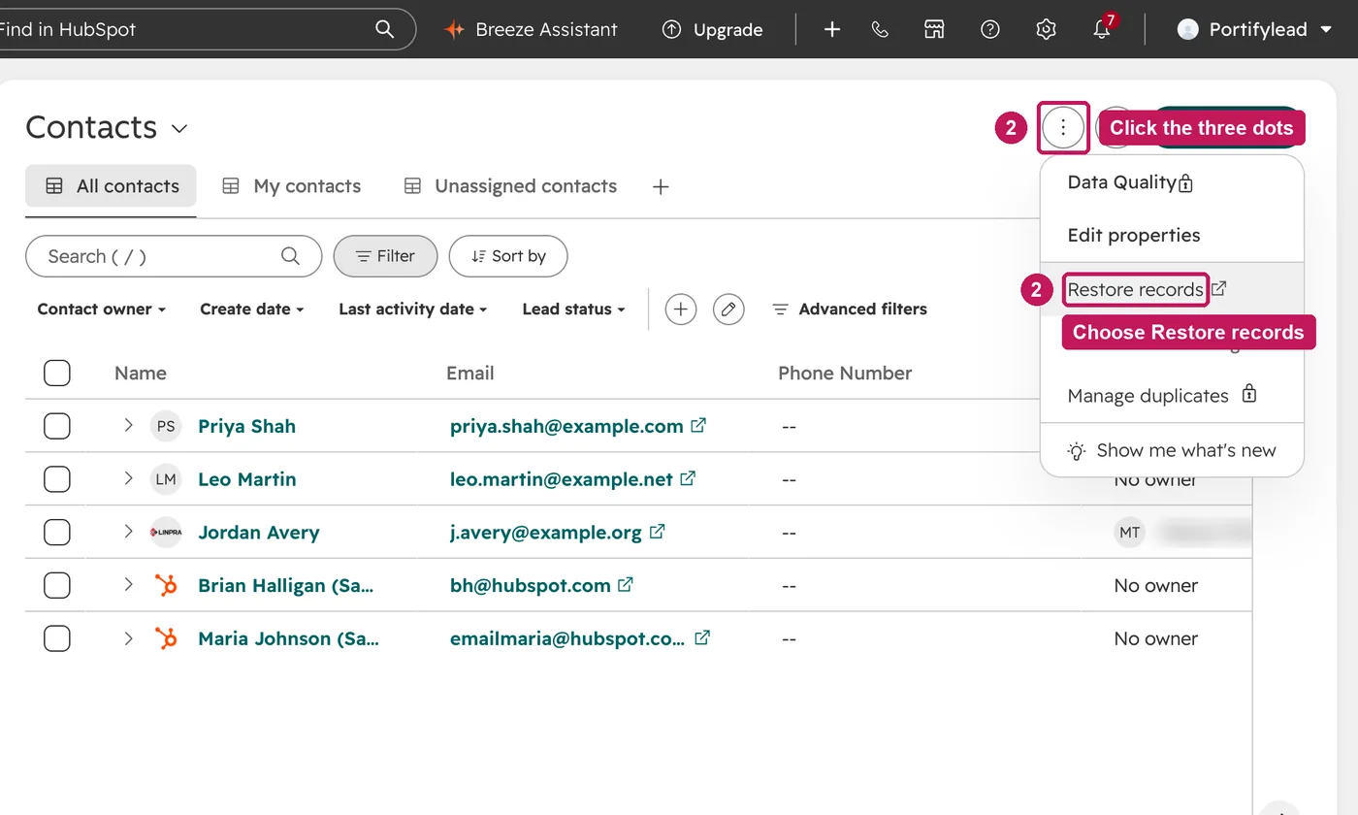Viewport: 1358px width, 815px height.
Task: Click the Upgrade button
Action: coord(713,29)
